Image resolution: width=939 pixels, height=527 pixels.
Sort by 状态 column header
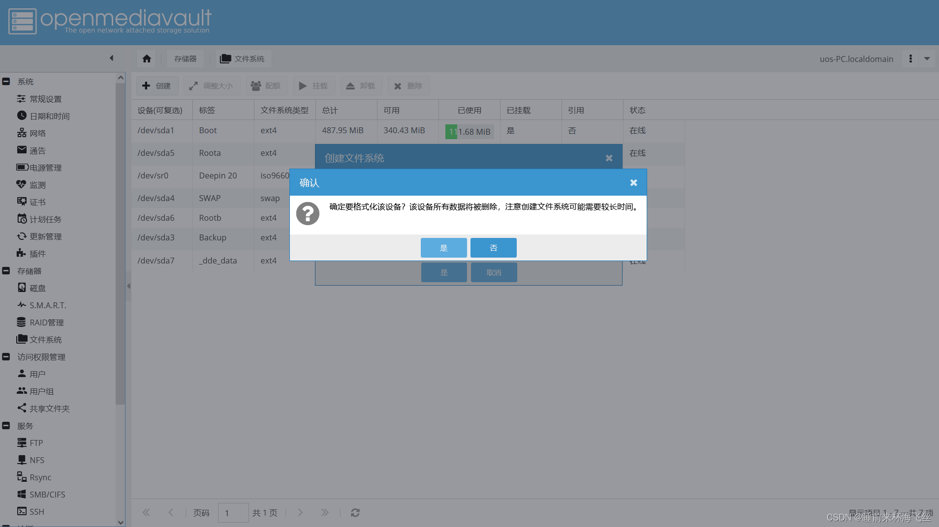point(654,110)
